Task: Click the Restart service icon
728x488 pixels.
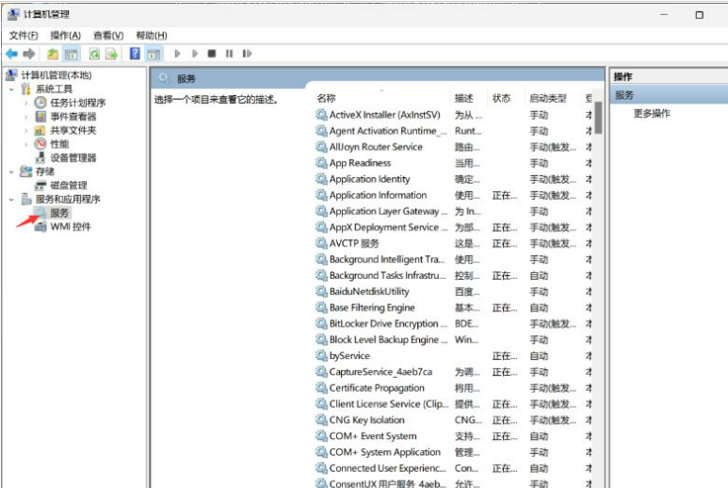Action: [247, 54]
